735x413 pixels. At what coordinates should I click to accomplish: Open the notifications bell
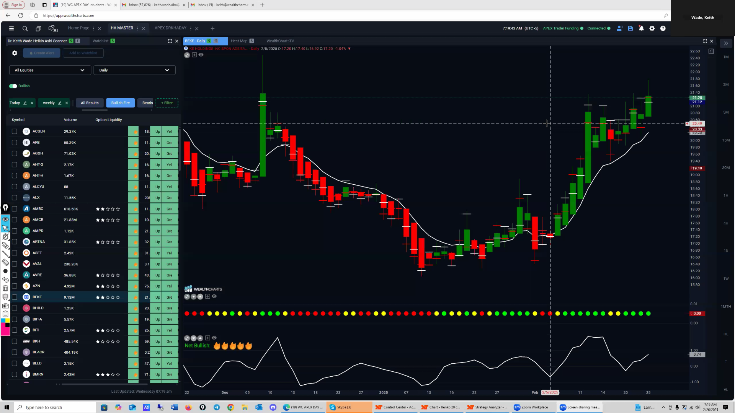click(x=641, y=28)
